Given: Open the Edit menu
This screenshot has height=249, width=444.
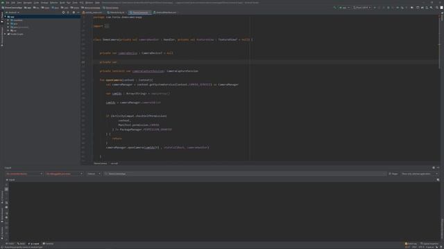Looking at the screenshot, I should (13, 3).
